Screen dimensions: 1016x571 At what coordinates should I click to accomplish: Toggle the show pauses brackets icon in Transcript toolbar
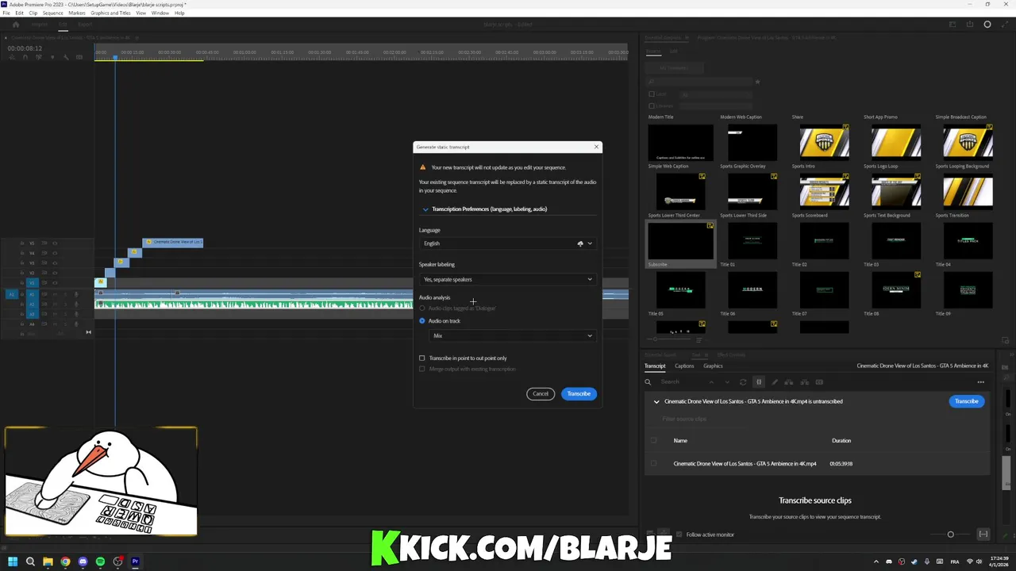758,382
